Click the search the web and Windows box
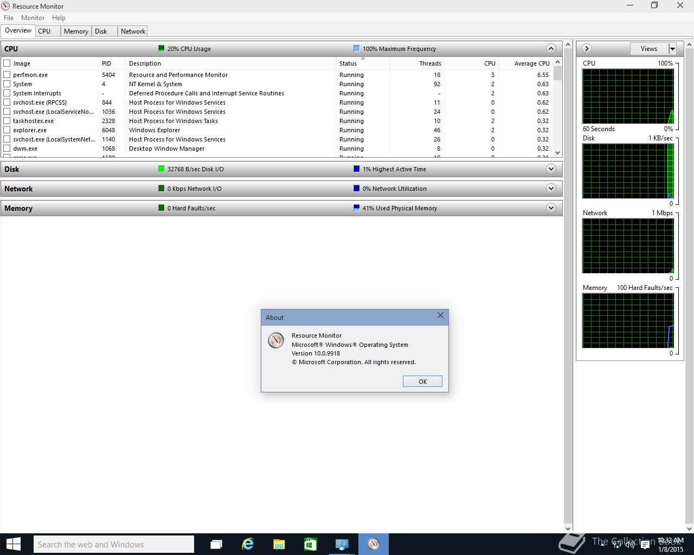 point(113,544)
